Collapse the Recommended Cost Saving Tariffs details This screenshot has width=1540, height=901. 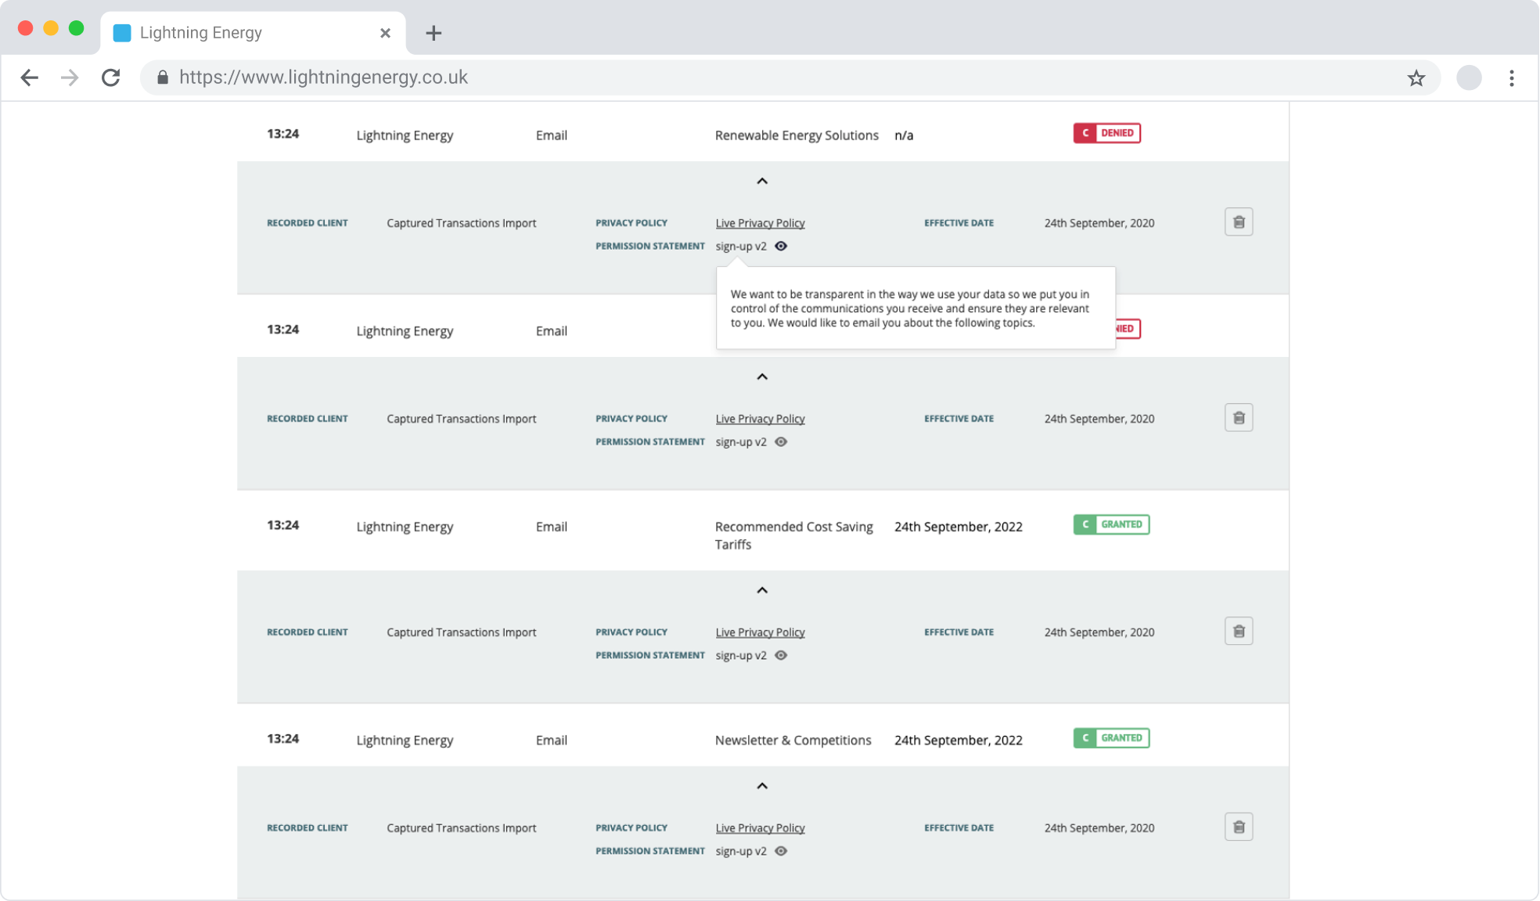point(762,590)
